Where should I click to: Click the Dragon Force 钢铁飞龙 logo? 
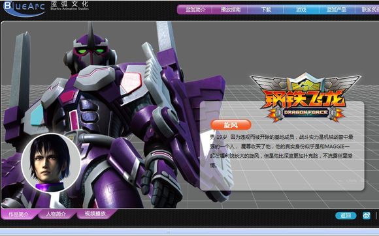click(306, 98)
